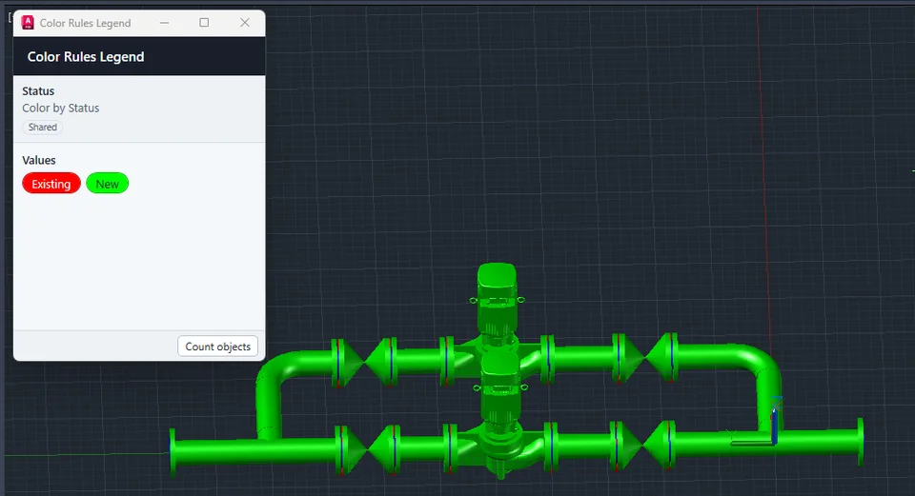Close the Color Rules Legend window

coord(245,23)
